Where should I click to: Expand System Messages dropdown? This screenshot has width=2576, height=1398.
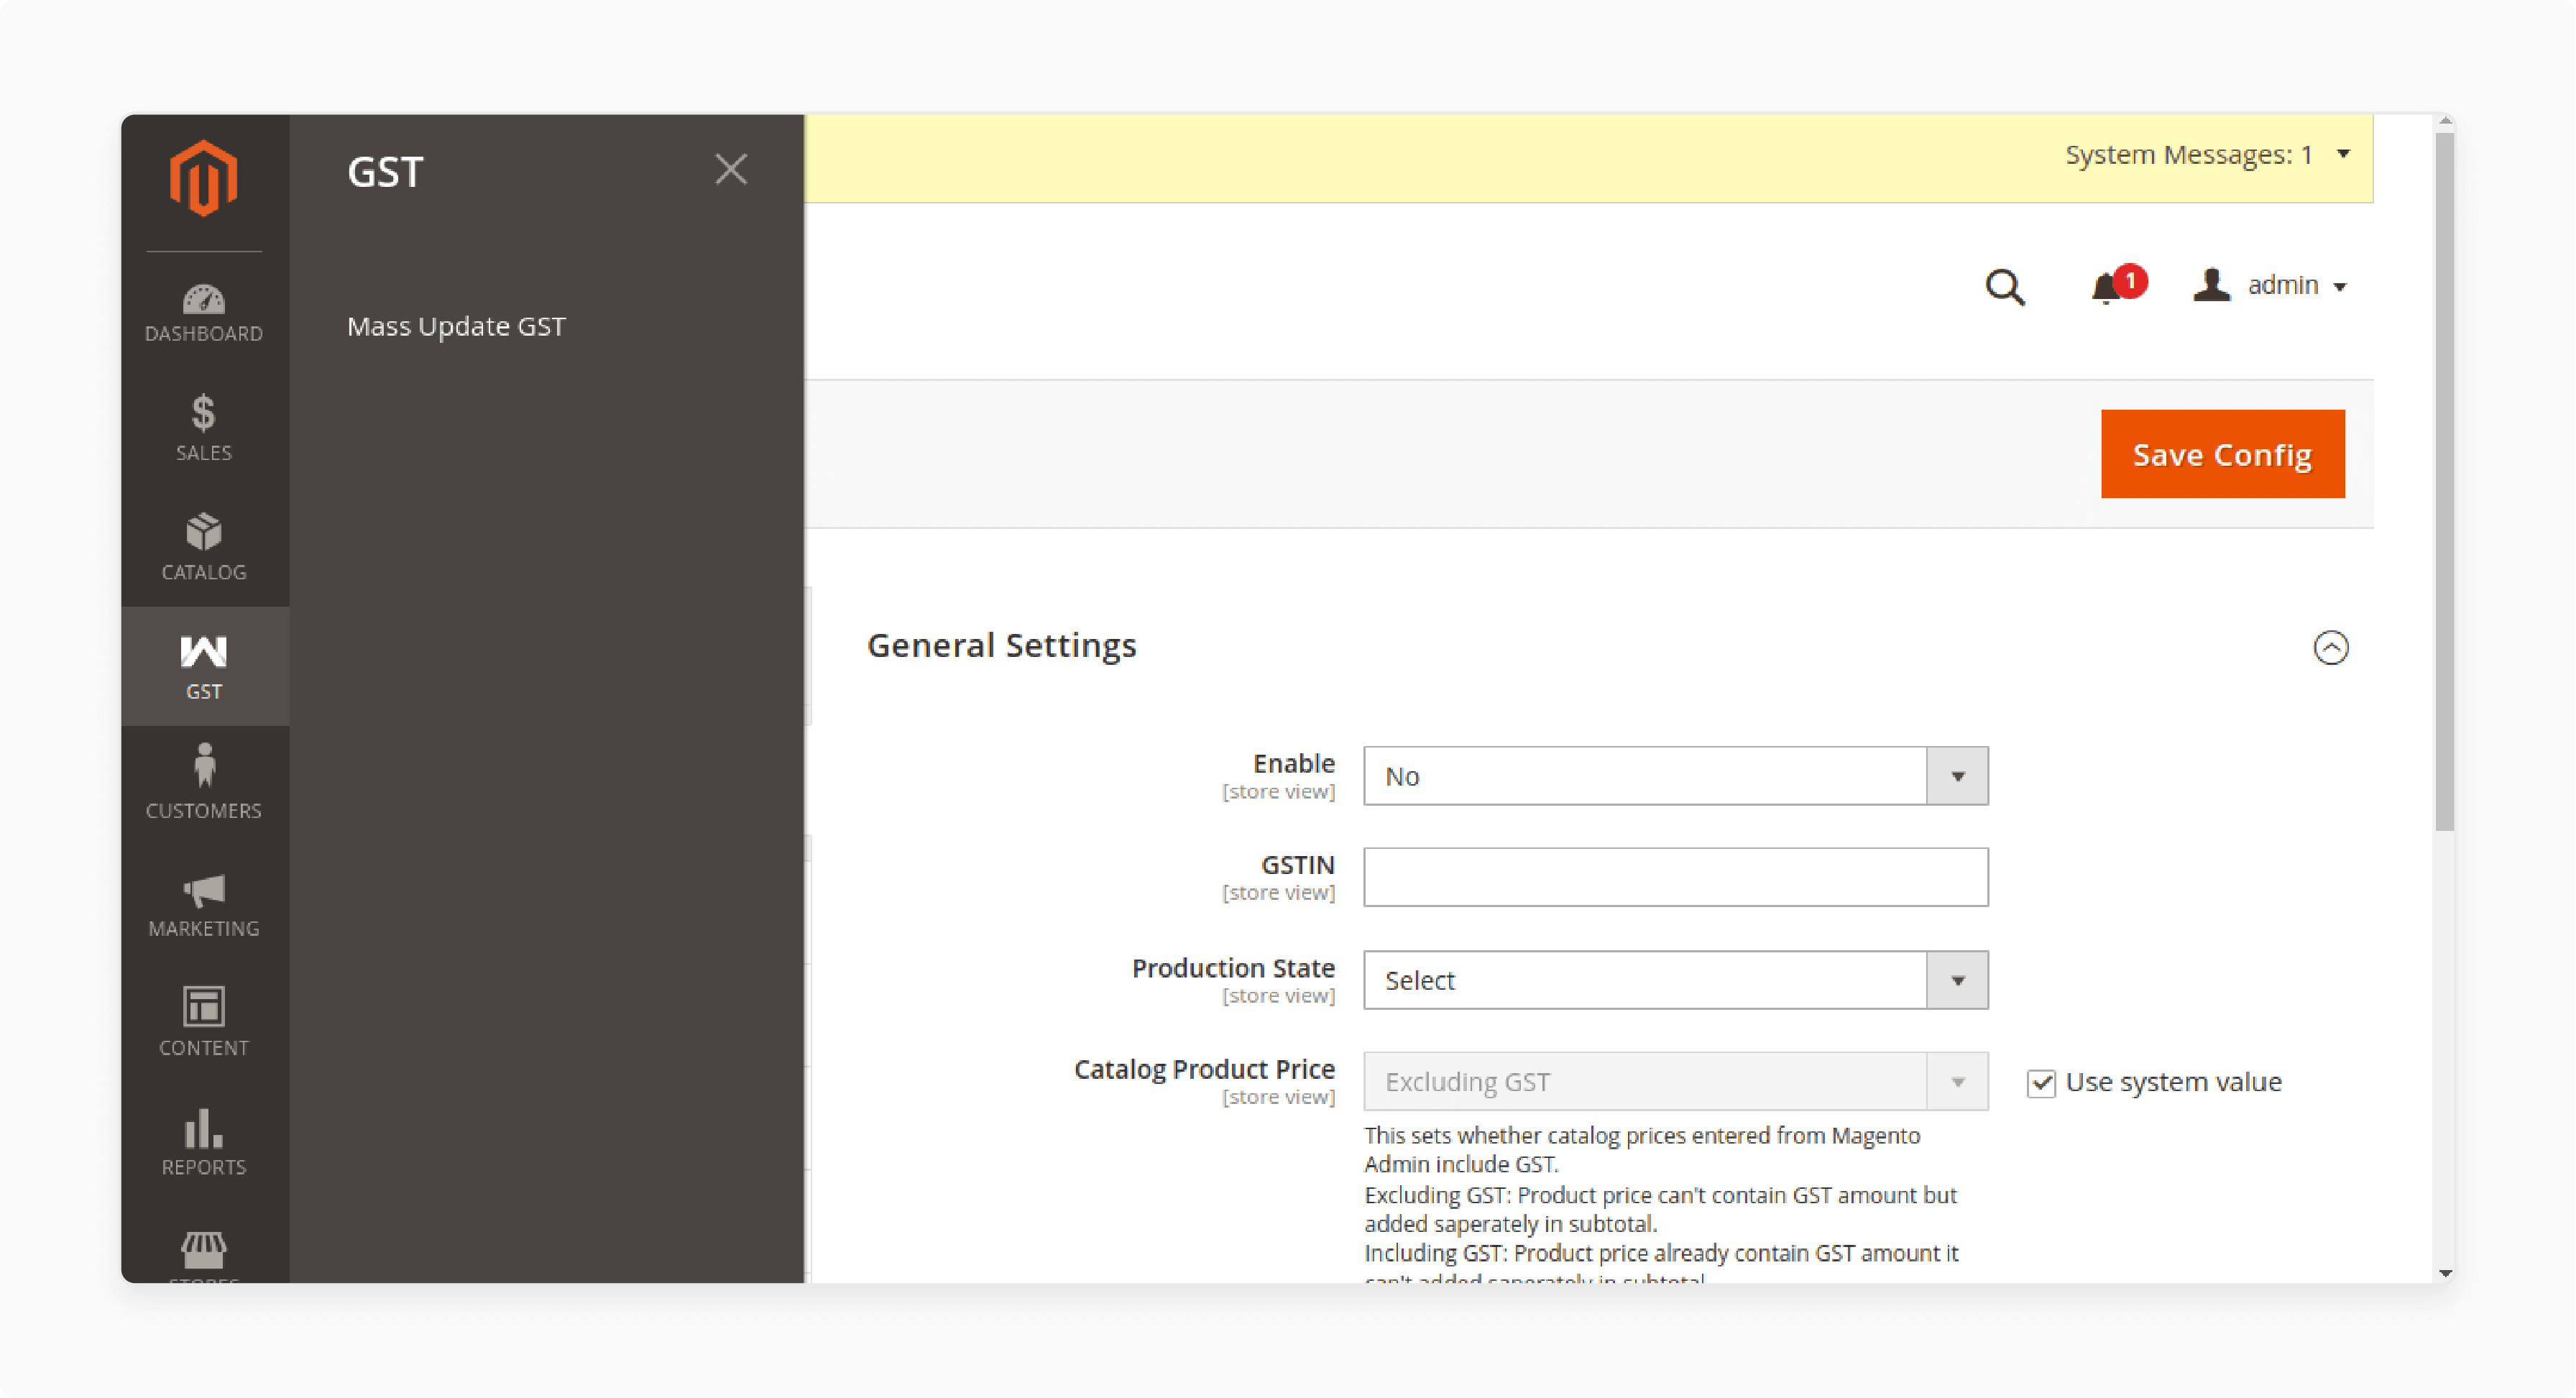coord(2207,155)
